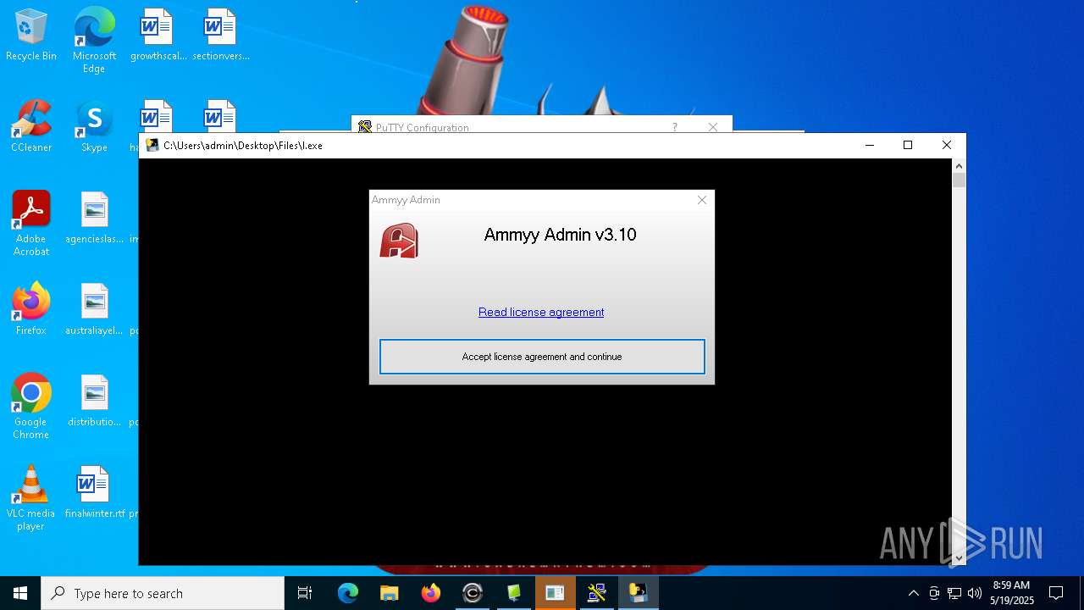This screenshot has width=1084, height=610.
Task: Close the l.exe console window
Action: pyautogui.click(x=947, y=145)
